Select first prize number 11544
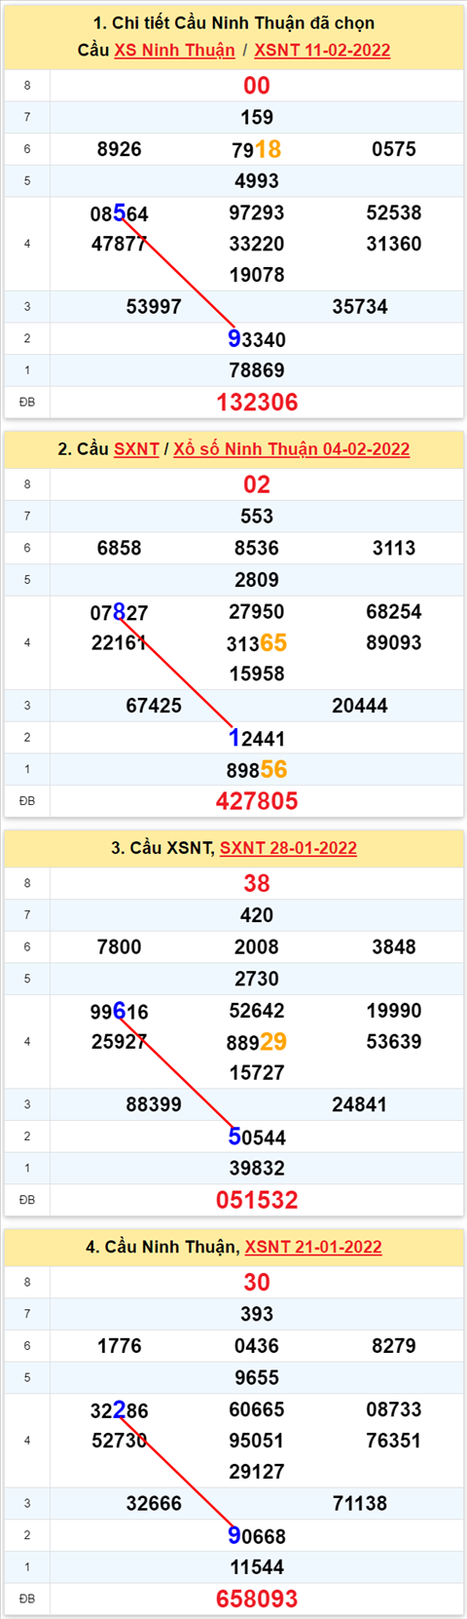This screenshot has height=1619, width=467. (257, 1566)
